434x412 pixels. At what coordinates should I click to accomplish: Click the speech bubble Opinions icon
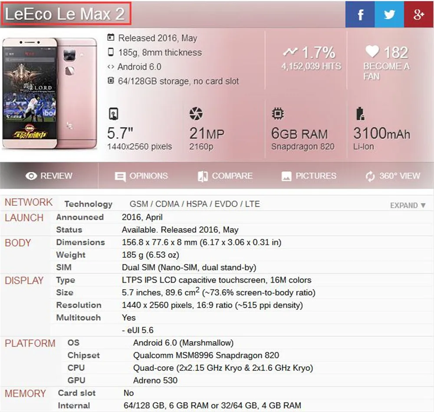(120, 176)
